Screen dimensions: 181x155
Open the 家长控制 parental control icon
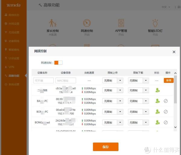(52, 23)
